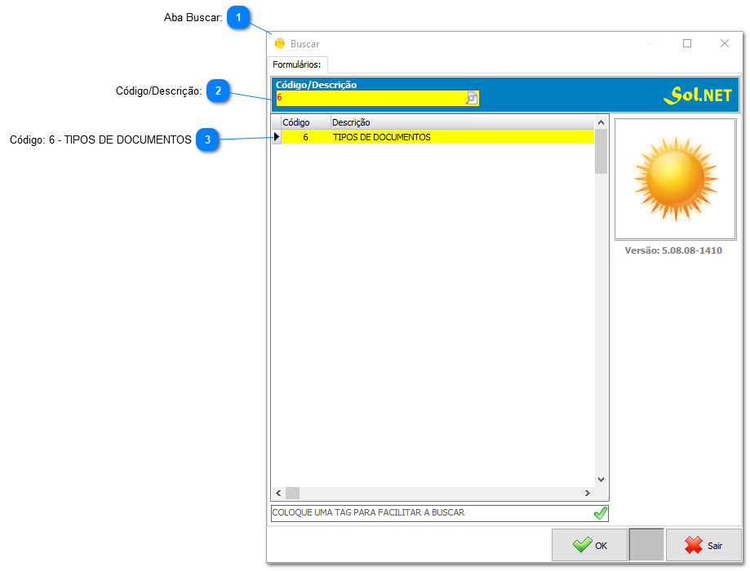Screen dimensions: 750x571
Task: Click the red X icon on the Sair button
Action: tap(692, 545)
